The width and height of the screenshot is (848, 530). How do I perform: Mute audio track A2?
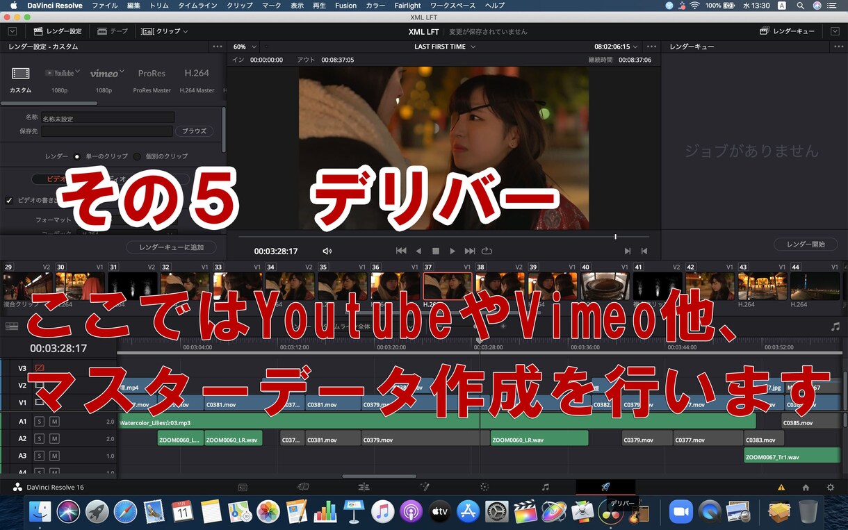pos(54,439)
